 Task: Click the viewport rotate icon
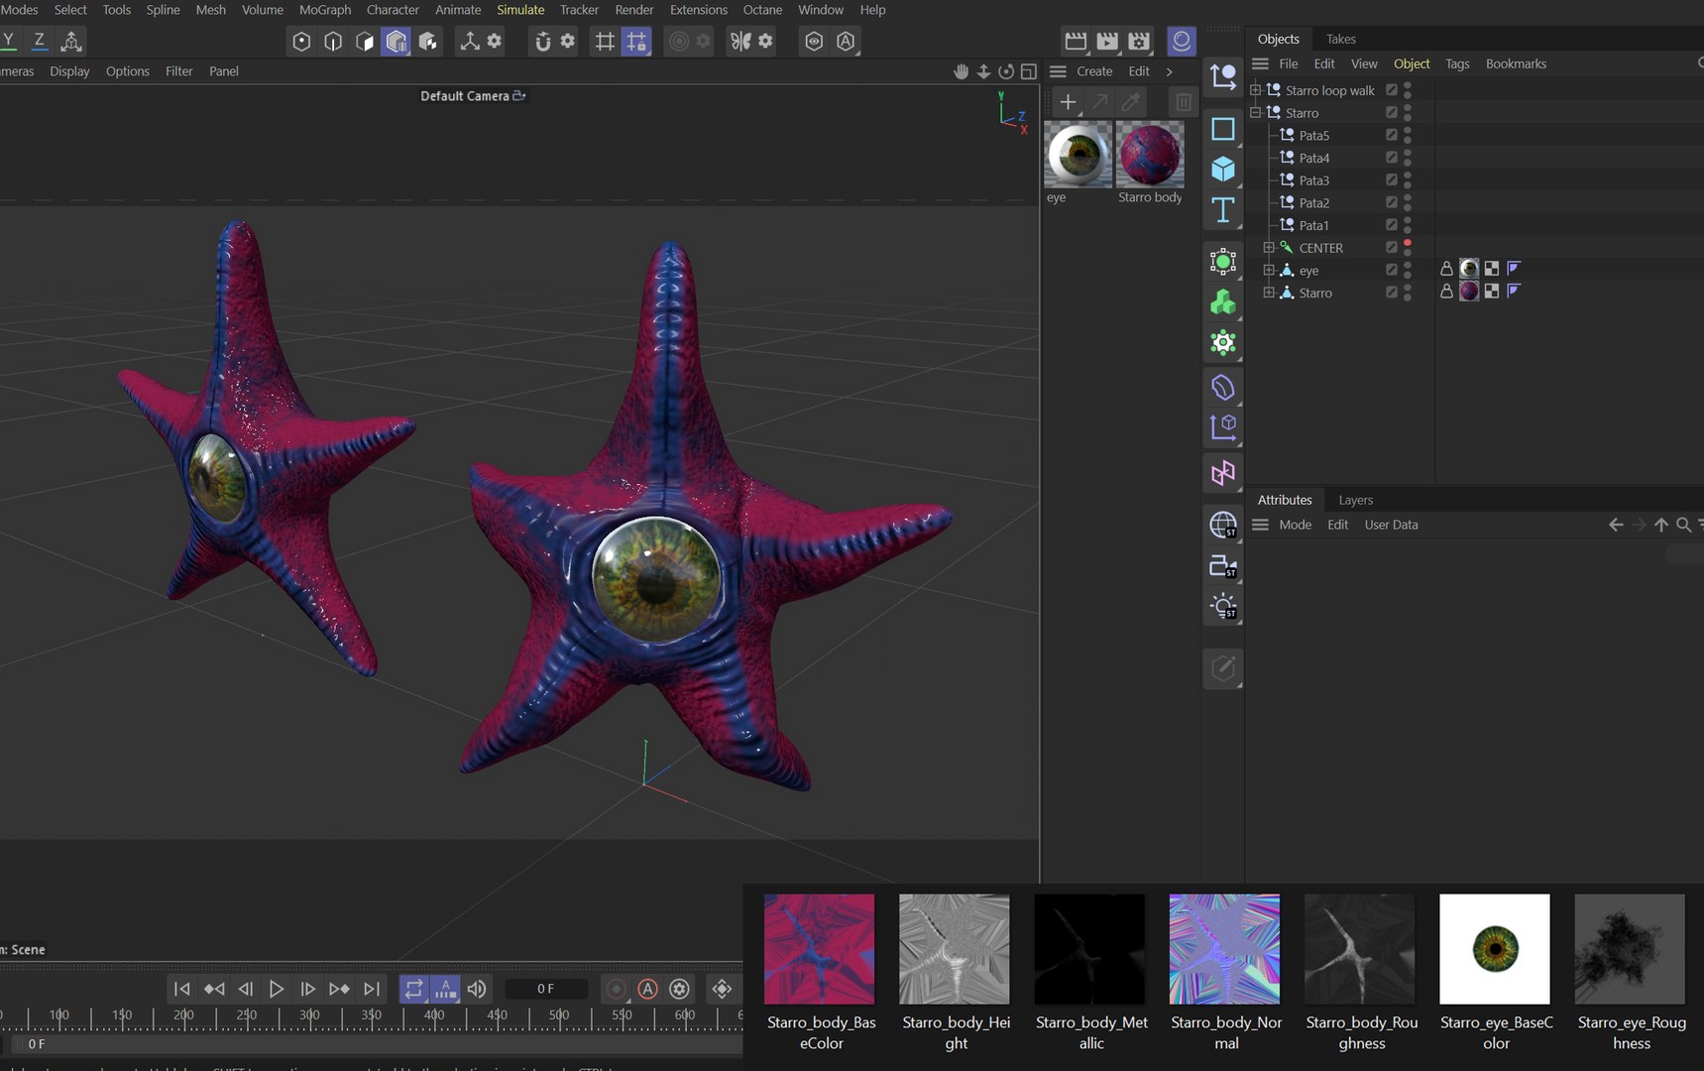[x=1006, y=71]
